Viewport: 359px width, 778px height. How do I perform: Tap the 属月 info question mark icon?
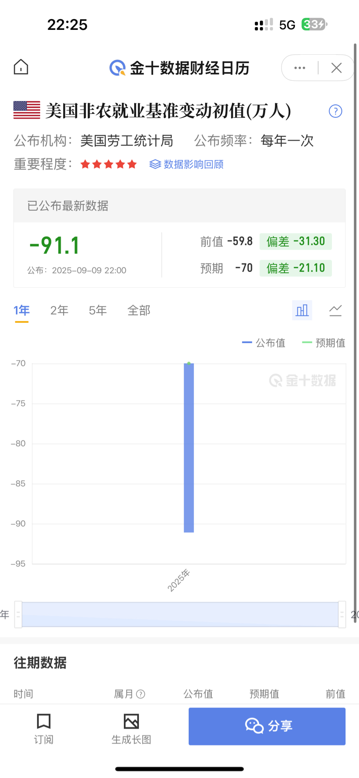pos(140,694)
